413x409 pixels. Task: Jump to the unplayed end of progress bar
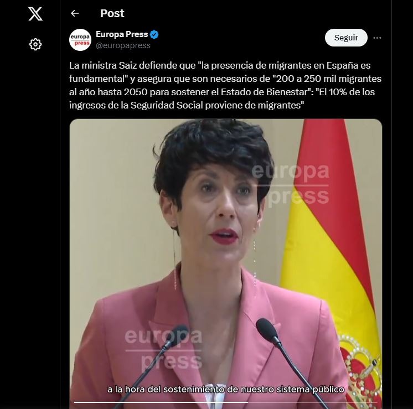click(313, 402)
